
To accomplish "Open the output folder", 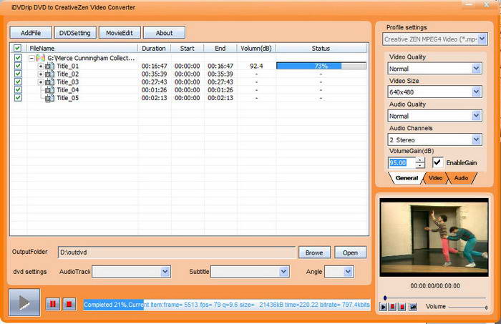I will 350,252.
